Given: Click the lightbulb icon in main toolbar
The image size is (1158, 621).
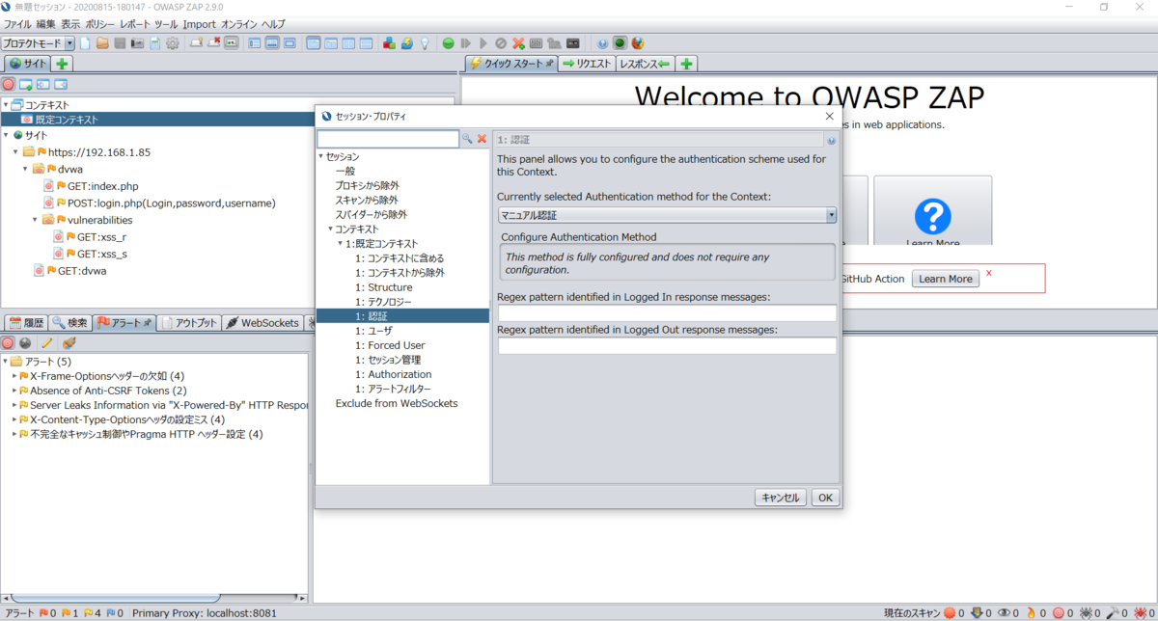Looking at the screenshot, I should (424, 43).
